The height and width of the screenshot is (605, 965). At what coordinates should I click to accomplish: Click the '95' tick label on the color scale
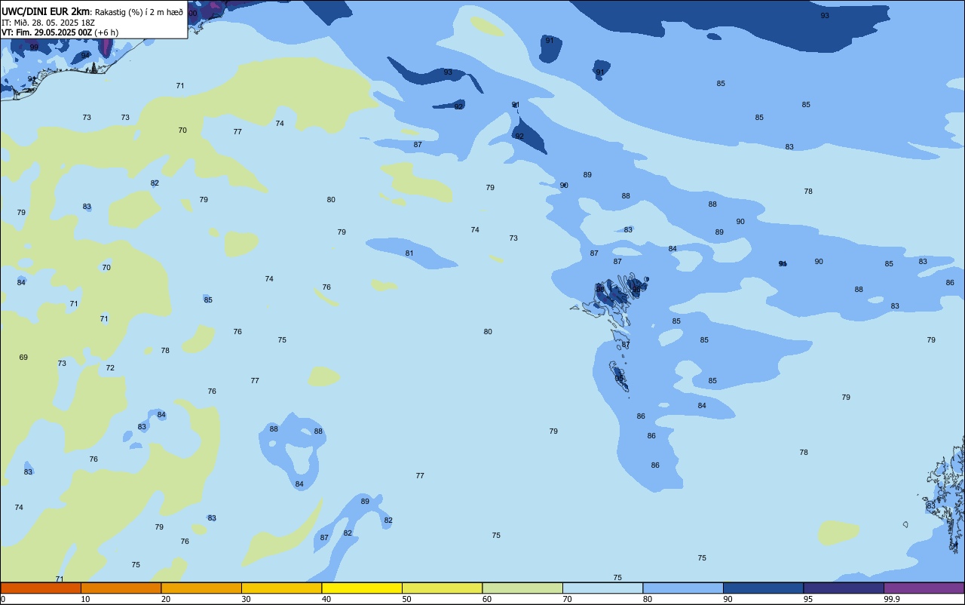808,599
